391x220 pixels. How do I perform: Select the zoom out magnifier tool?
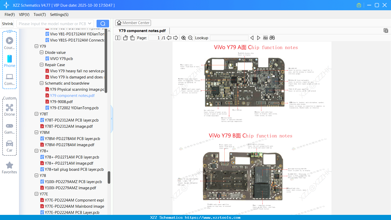(x=190, y=38)
